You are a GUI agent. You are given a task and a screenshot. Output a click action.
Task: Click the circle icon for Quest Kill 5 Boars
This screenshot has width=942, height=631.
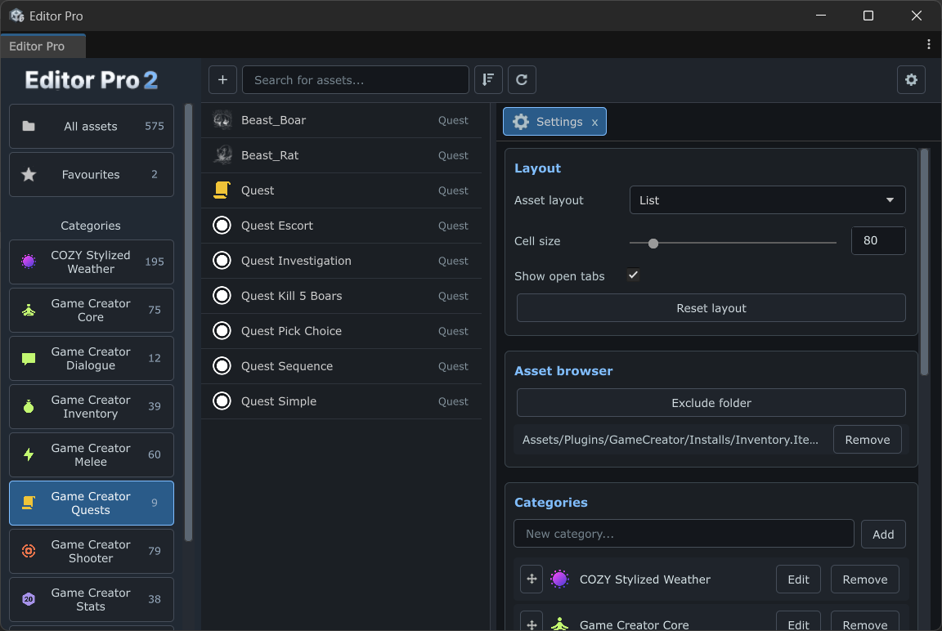pos(222,296)
